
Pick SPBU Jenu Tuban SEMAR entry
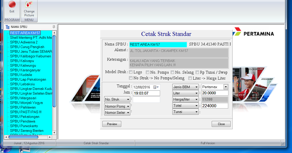pos(31,51)
